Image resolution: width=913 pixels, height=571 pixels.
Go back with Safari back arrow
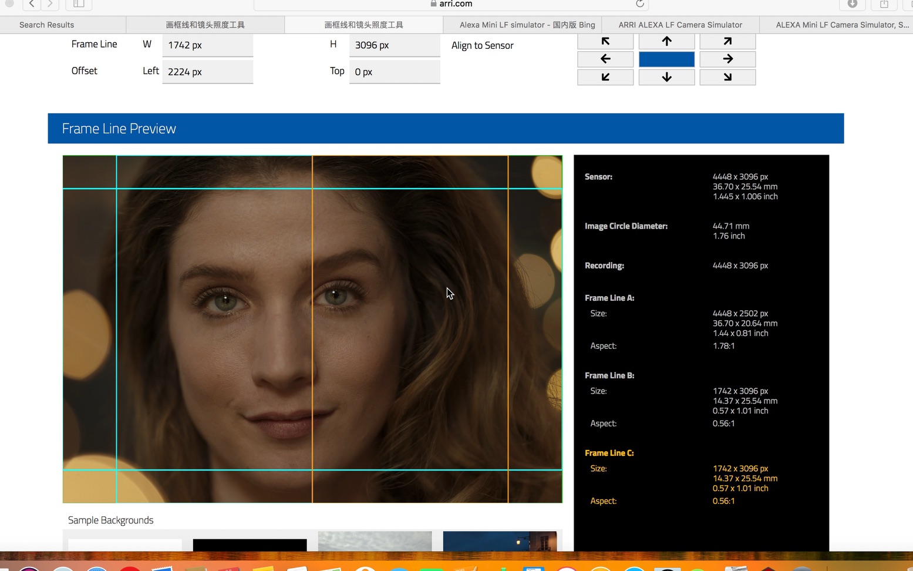coord(32,4)
